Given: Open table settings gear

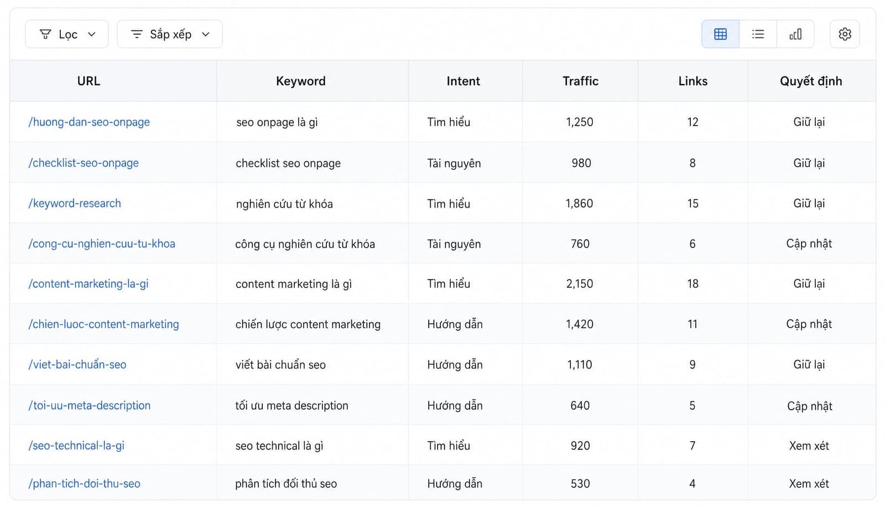Looking at the screenshot, I should pos(845,34).
